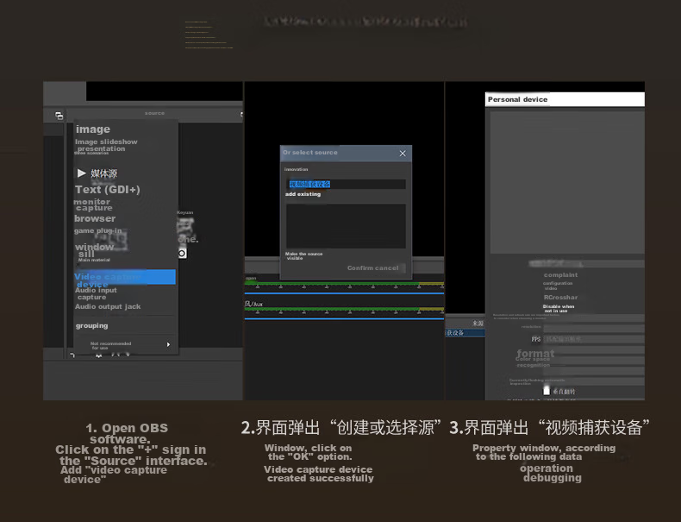Open the FPS dropdown field
This screenshot has height=522, width=681.
594,339
